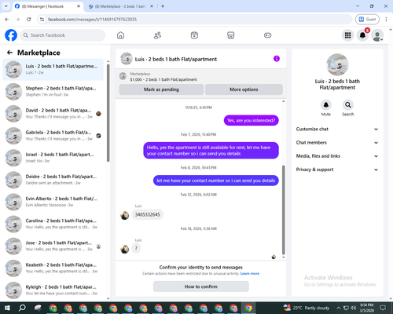Image resolution: width=393 pixels, height=314 pixels.
Task: Close the Messenger | Facebook tab
Action: [79, 6]
